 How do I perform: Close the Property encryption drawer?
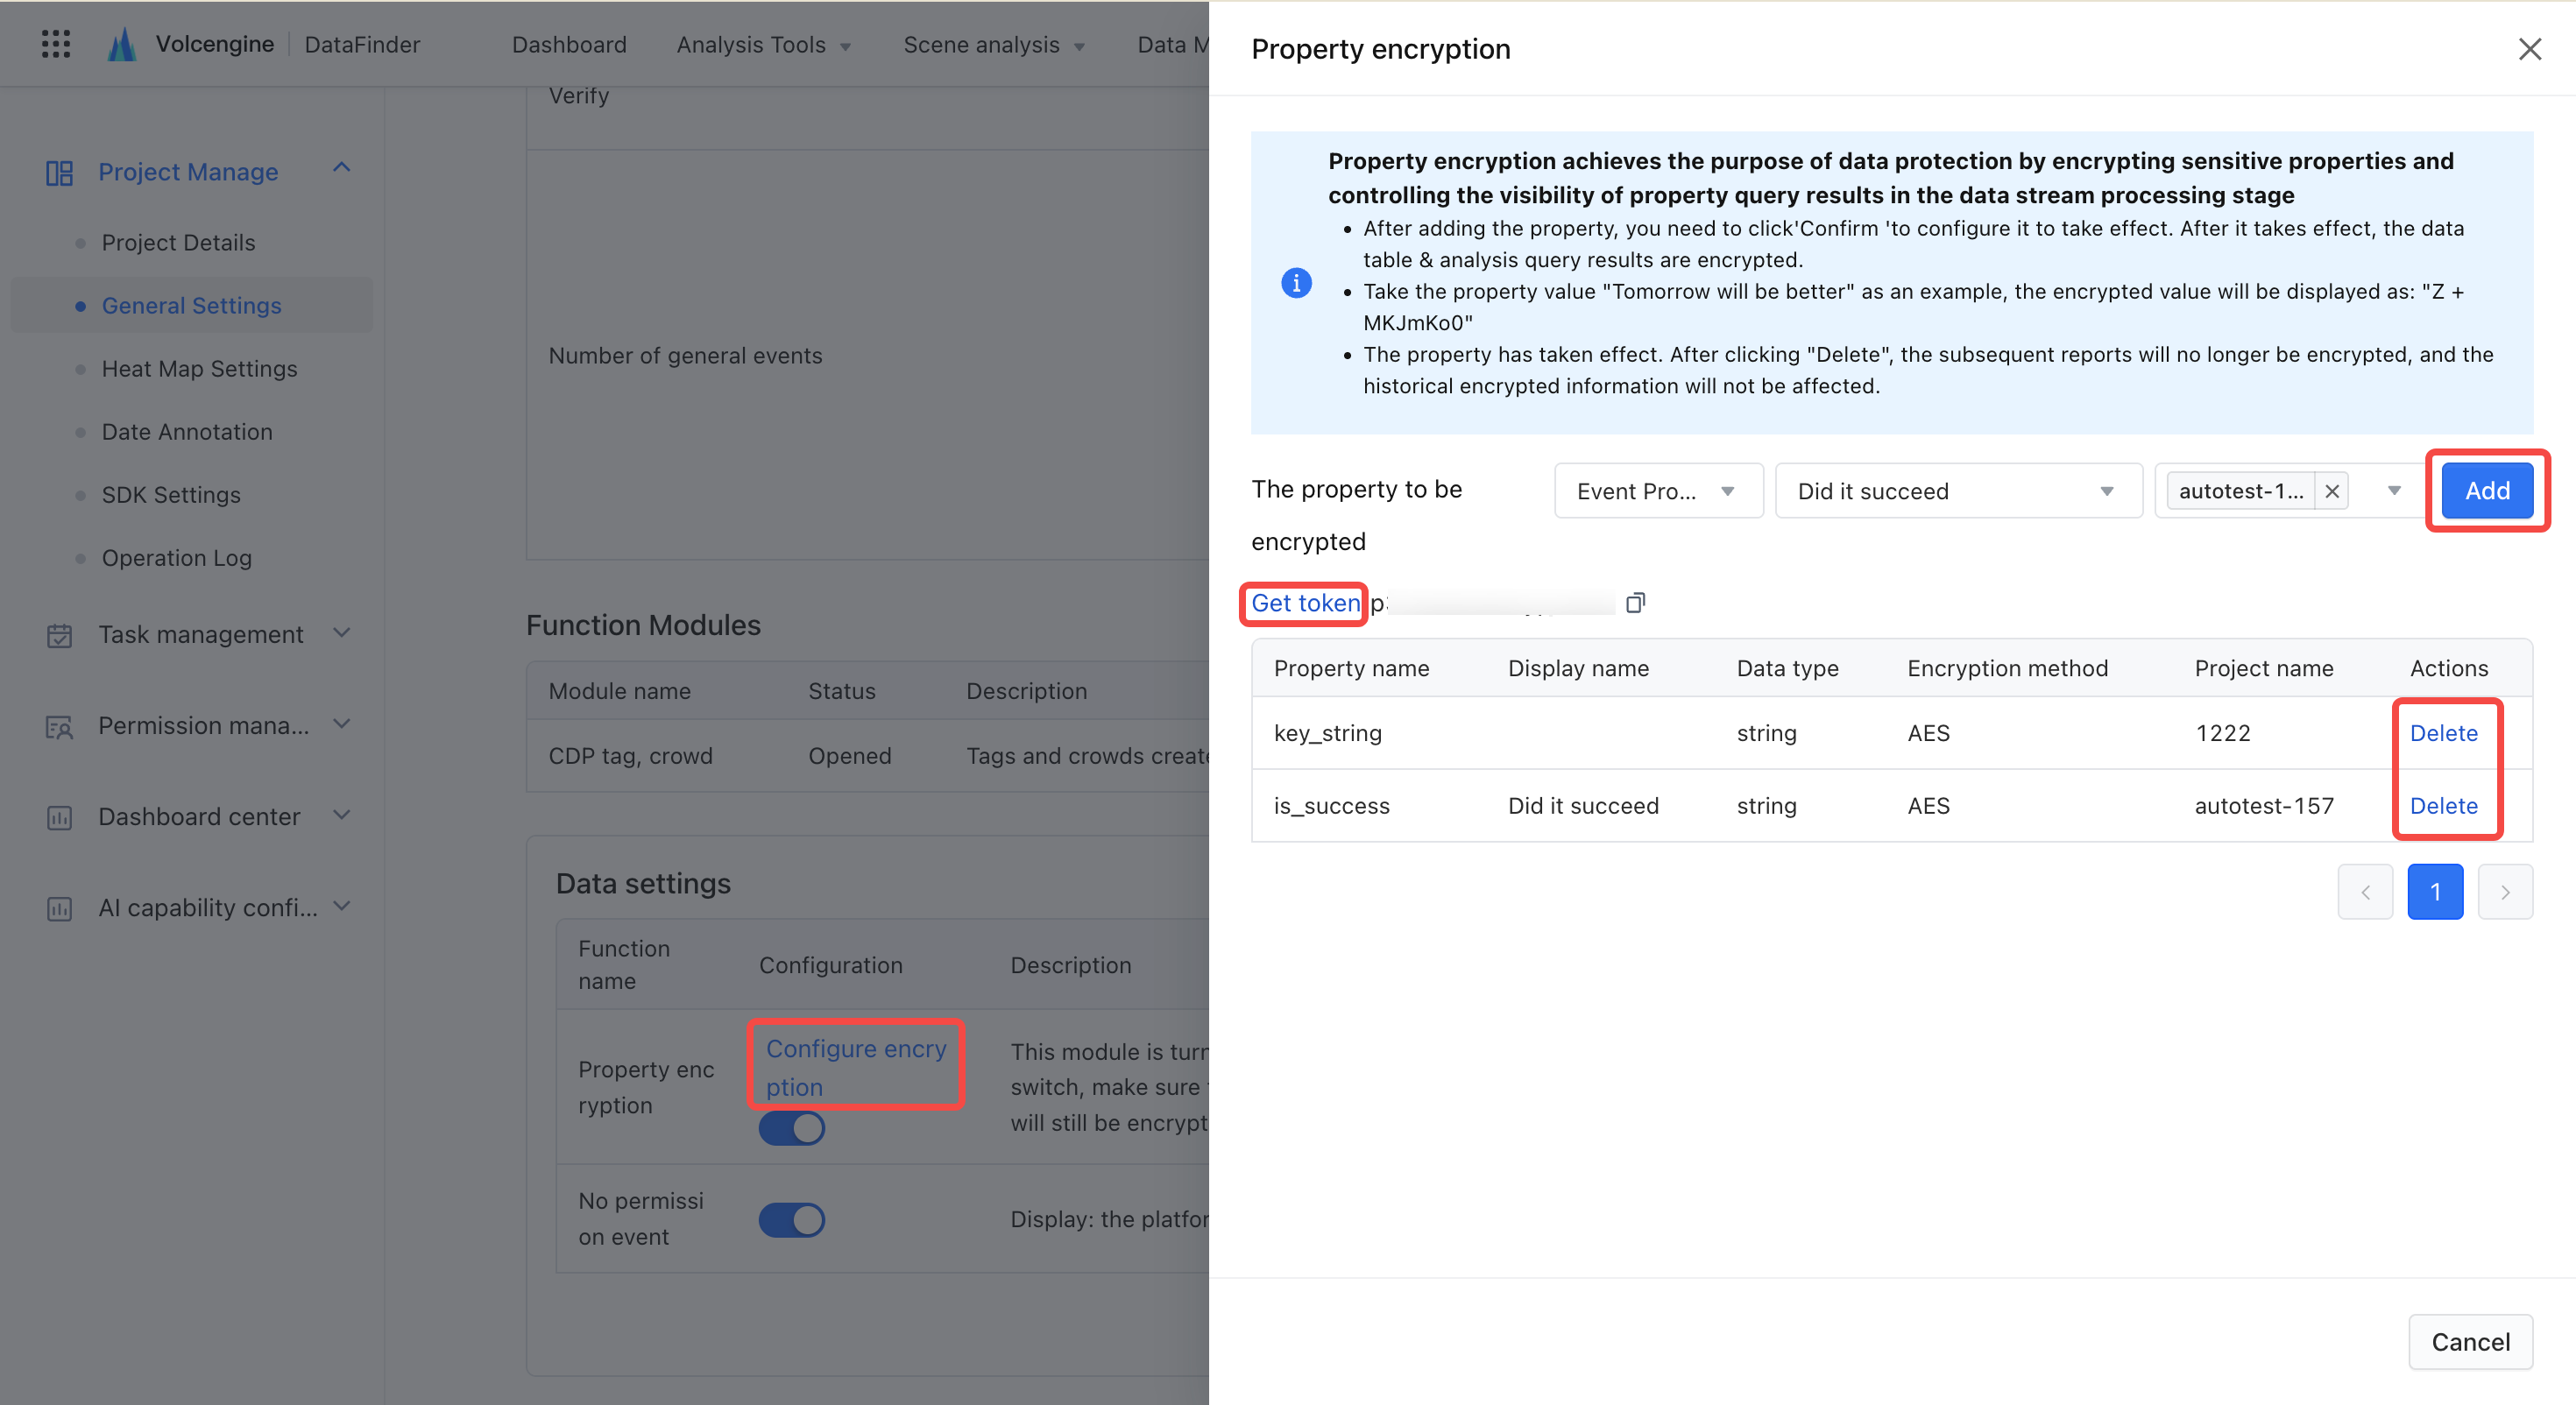(2529, 49)
